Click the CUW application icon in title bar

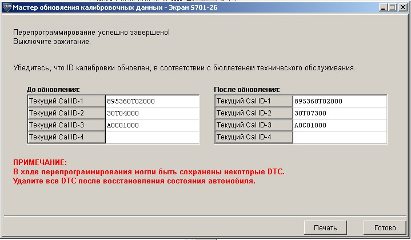[x=7, y=7]
